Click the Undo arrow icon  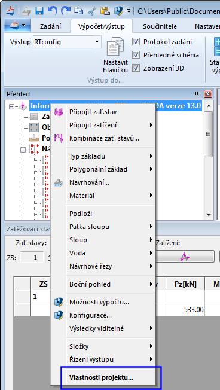coord(52,11)
